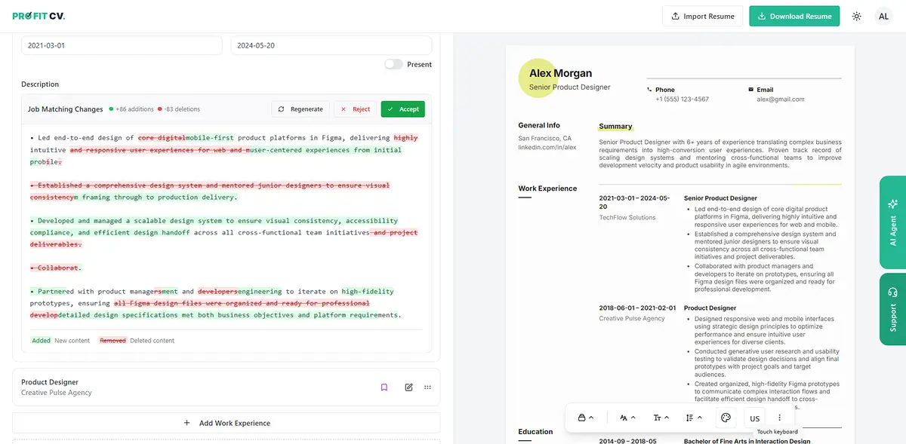The width and height of the screenshot is (906, 444).
Task: Click the linkedin.com/in/alex link
Action: [x=547, y=147]
